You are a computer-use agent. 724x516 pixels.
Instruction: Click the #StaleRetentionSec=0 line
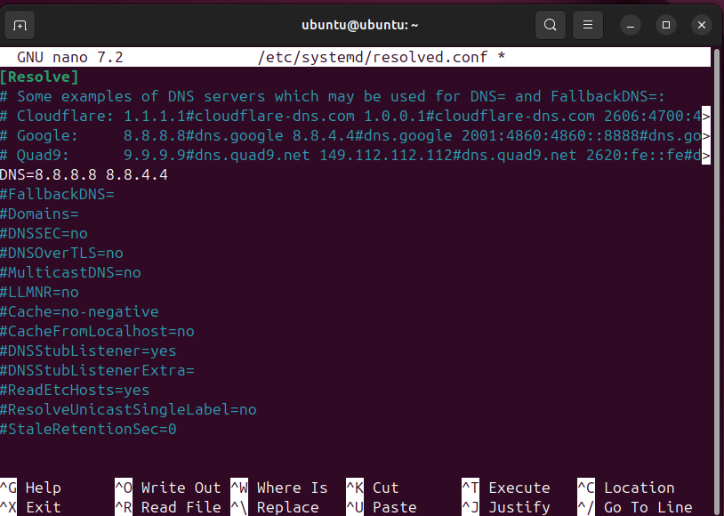point(88,429)
